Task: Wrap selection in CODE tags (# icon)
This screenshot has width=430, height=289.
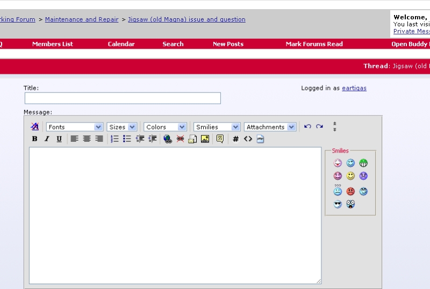Action: [235, 139]
